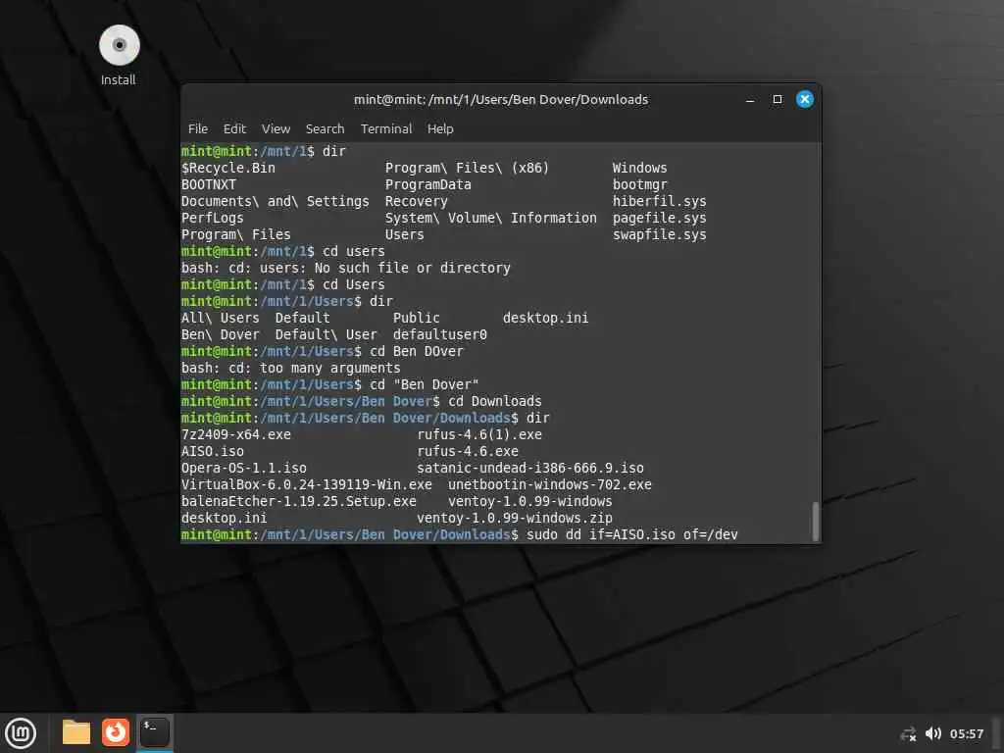Click the ProgramData entry

pyautogui.click(x=428, y=184)
